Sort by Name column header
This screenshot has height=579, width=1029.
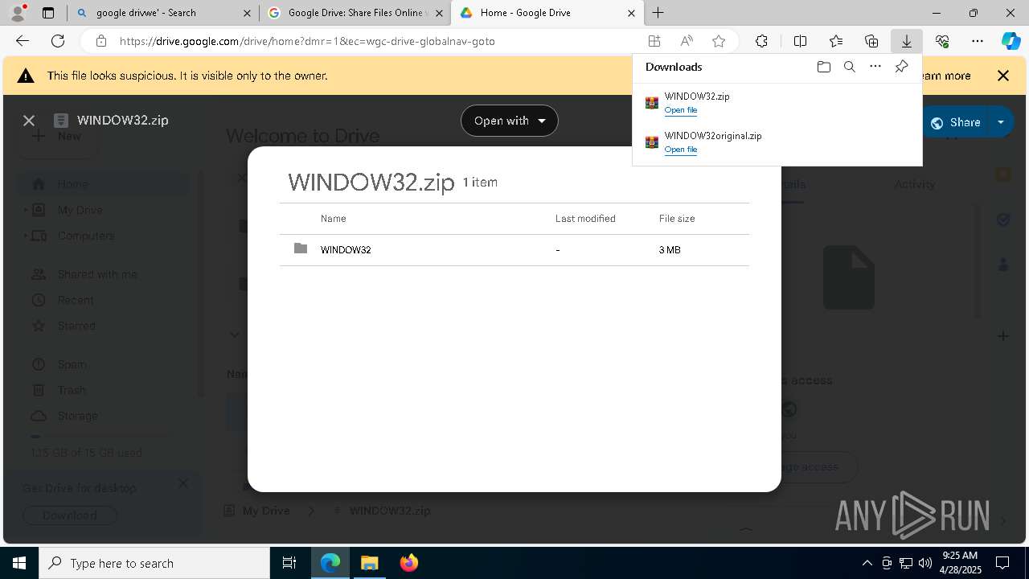tap(333, 219)
